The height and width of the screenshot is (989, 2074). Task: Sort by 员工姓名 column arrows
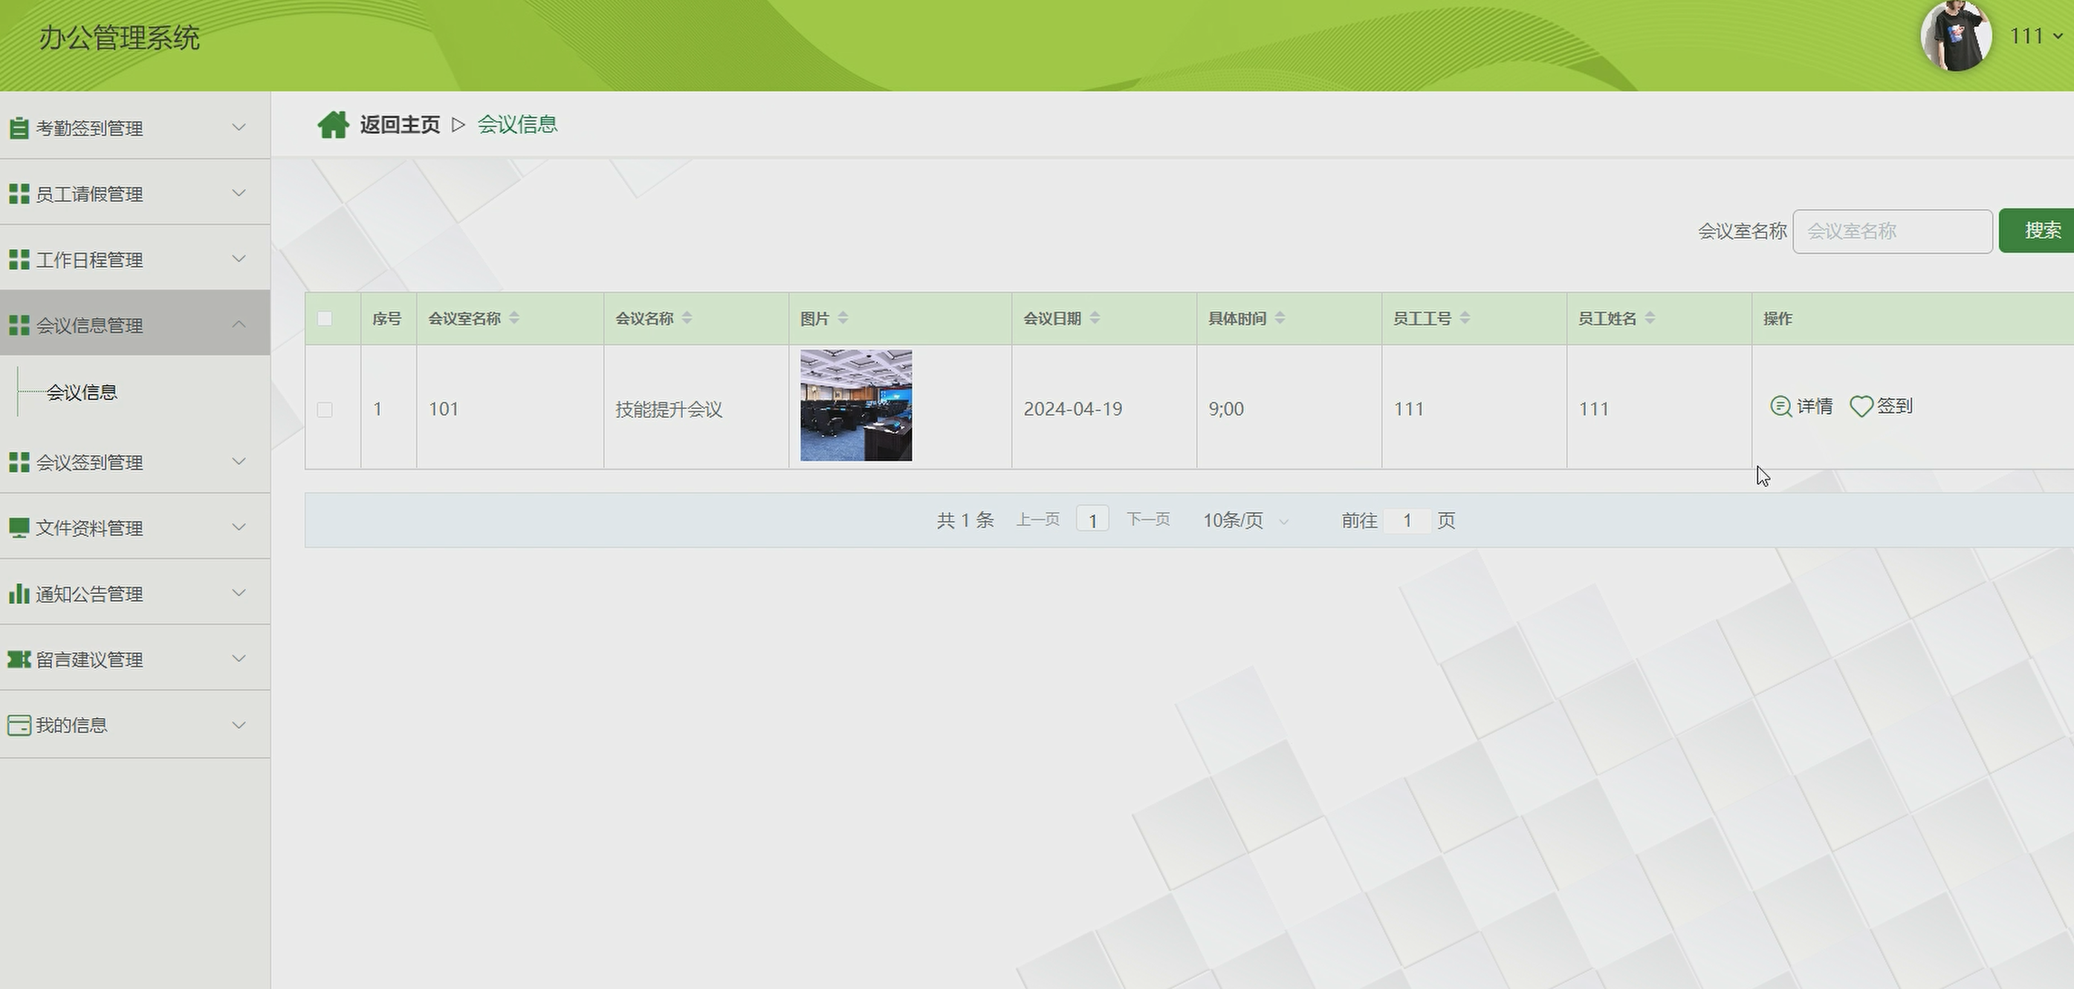pyautogui.click(x=1650, y=318)
